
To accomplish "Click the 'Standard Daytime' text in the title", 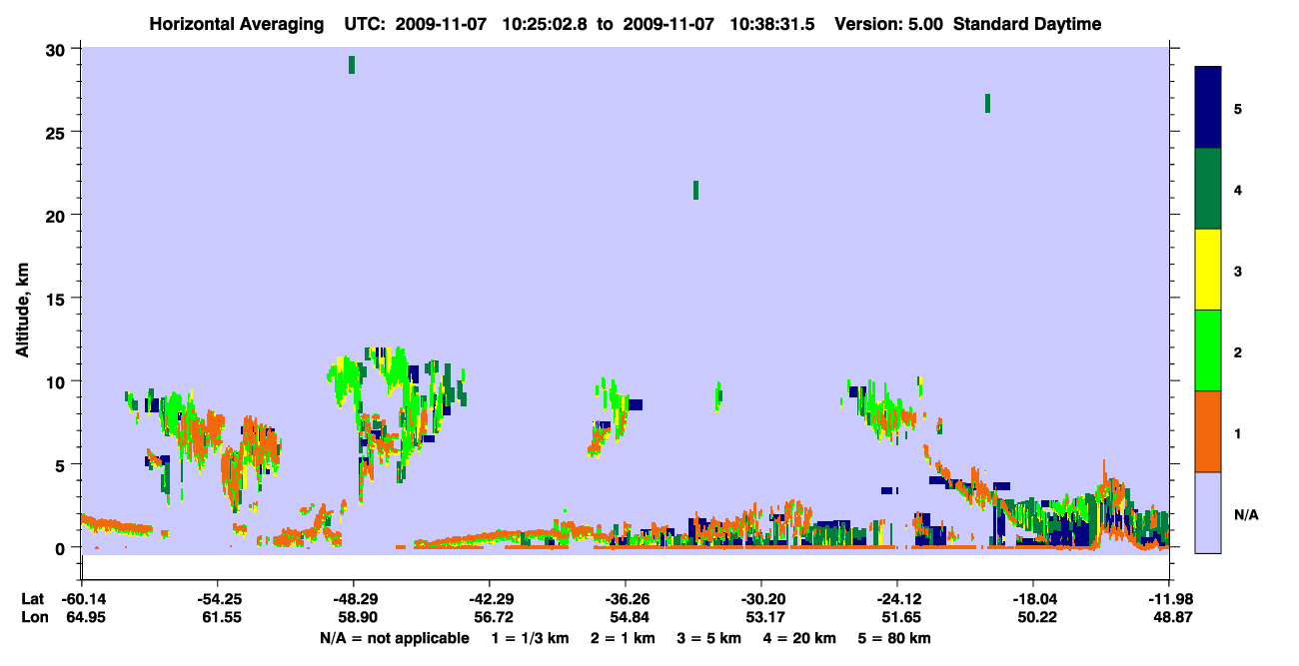I will 1027,24.
